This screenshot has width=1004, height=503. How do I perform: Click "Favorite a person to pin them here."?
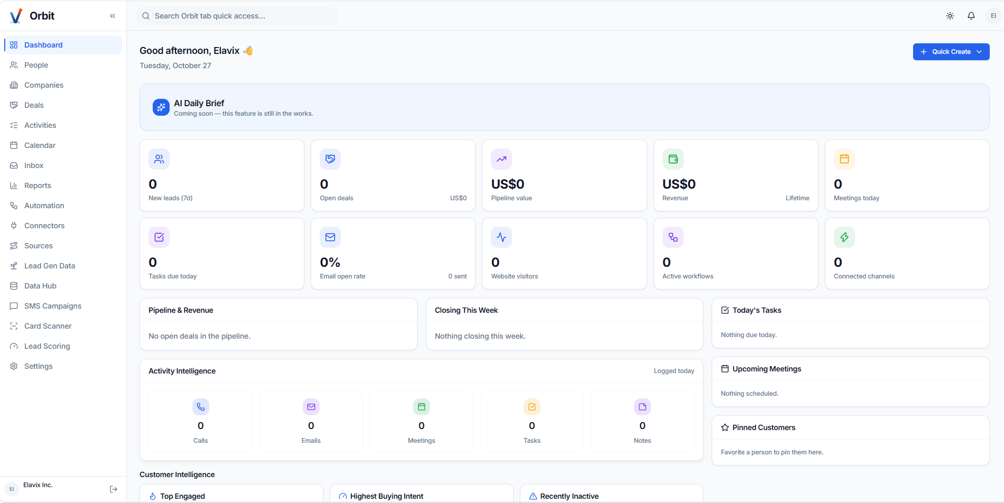[x=772, y=452]
